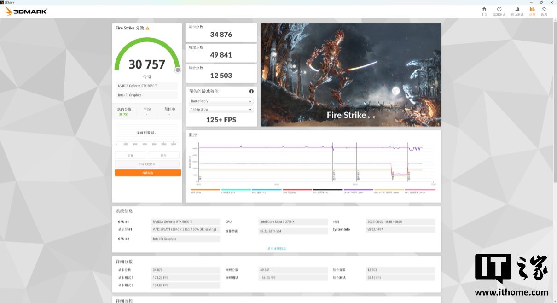Click the large 30 757 Fire Strike score
Image resolution: width=557 pixels, height=303 pixels.
[x=147, y=64]
